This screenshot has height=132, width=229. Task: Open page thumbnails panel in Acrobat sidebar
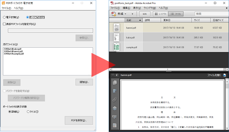coord(115,83)
